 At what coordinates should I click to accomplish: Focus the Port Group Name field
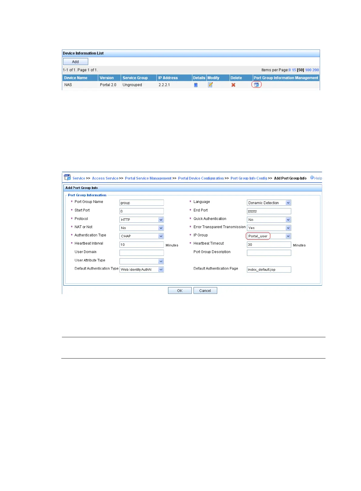click(x=142, y=203)
